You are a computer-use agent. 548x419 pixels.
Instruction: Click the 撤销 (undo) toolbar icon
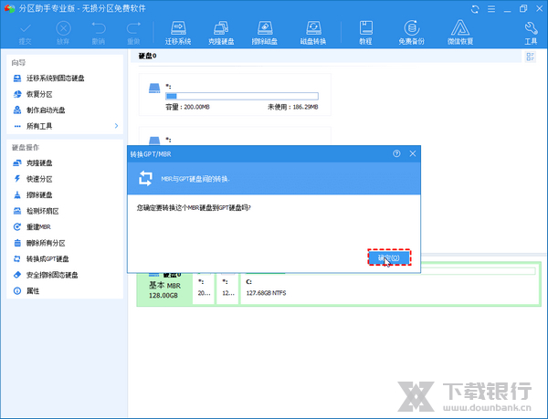tap(99, 34)
